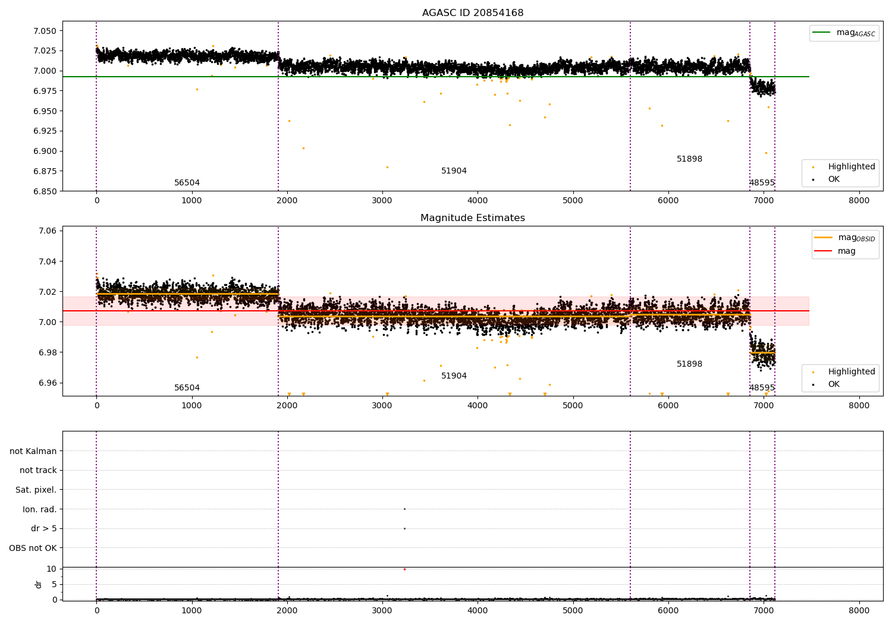Click obsid label 51904 in Magnitude Estimates plot
The width and height of the screenshot is (892, 624).
click(x=454, y=376)
